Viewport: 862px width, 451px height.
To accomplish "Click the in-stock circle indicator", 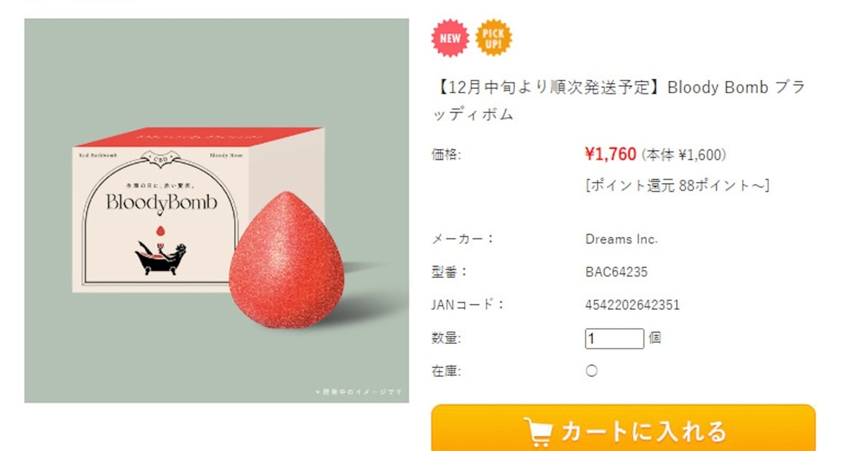I will coord(592,371).
